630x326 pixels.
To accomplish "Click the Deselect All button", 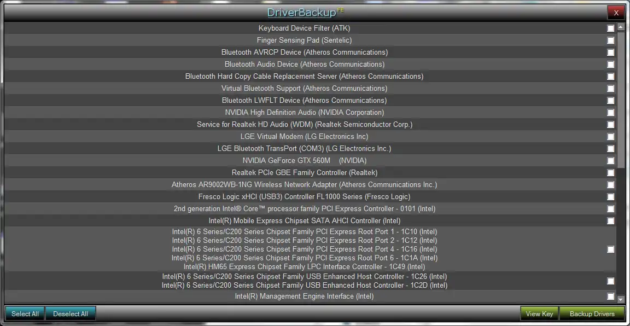I will [x=71, y=314].
